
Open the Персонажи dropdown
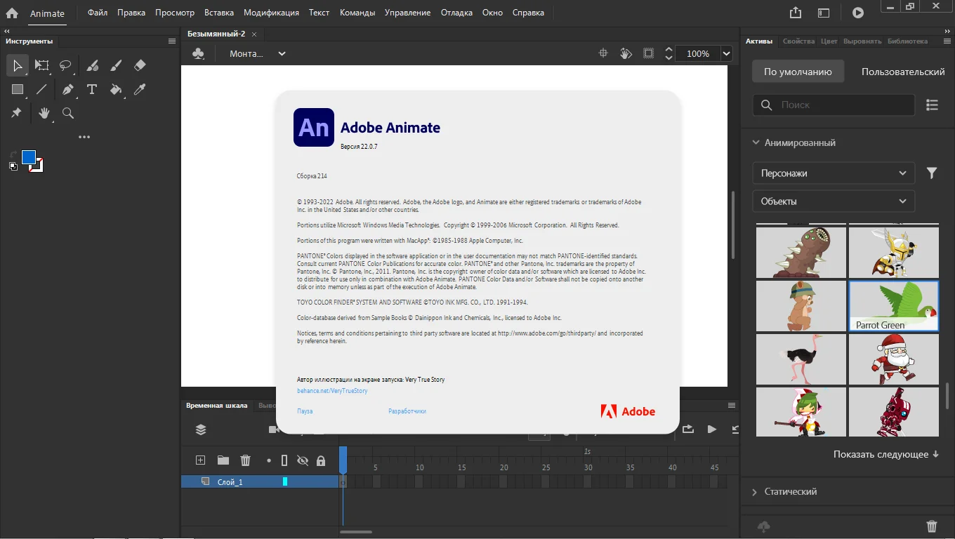[x=834, y=173]
